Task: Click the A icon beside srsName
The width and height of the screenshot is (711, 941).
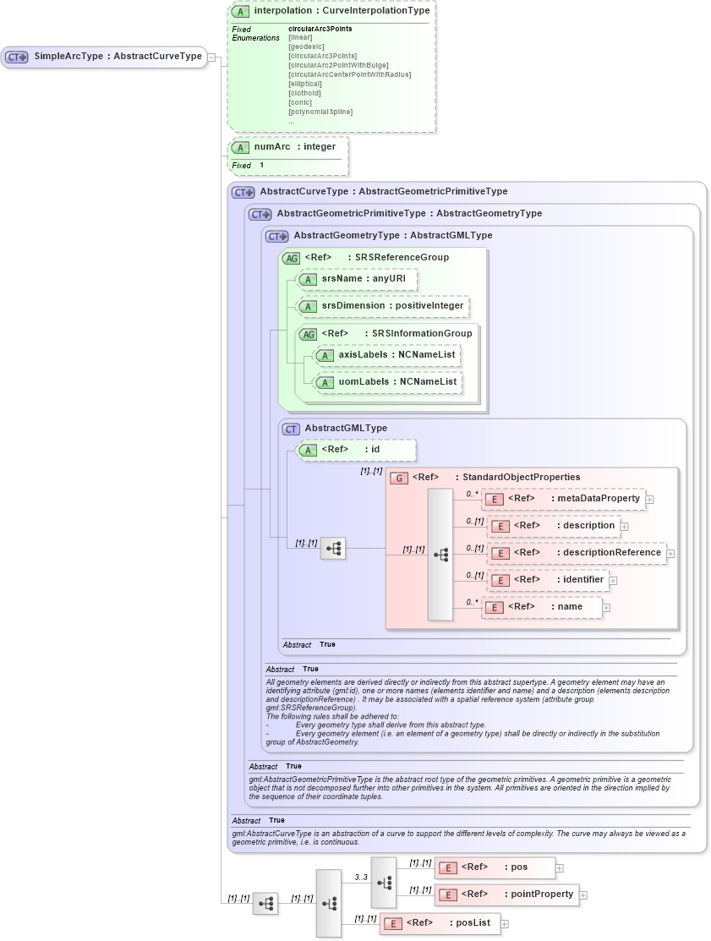Action: tap(309, 280)
